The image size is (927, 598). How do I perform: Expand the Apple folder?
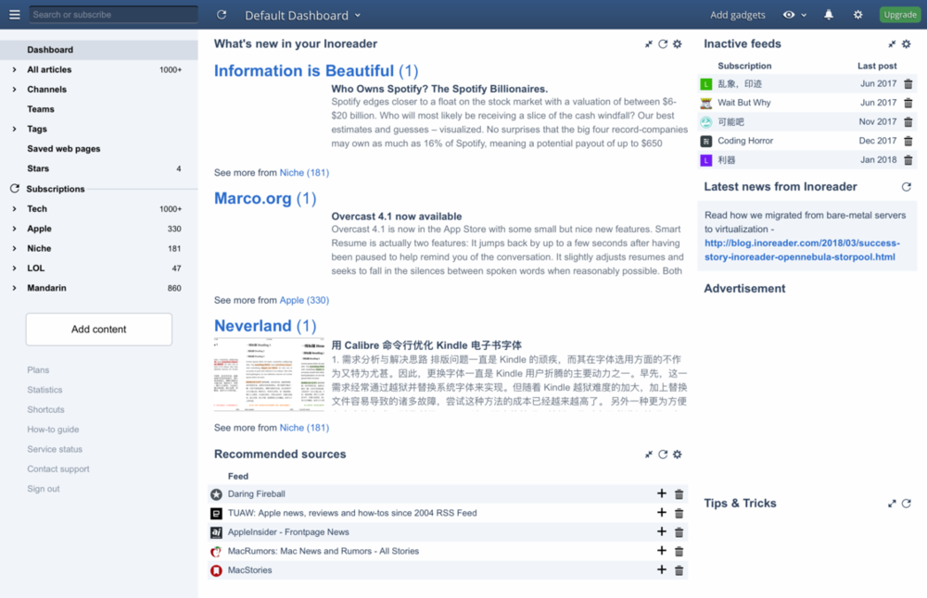14,229
